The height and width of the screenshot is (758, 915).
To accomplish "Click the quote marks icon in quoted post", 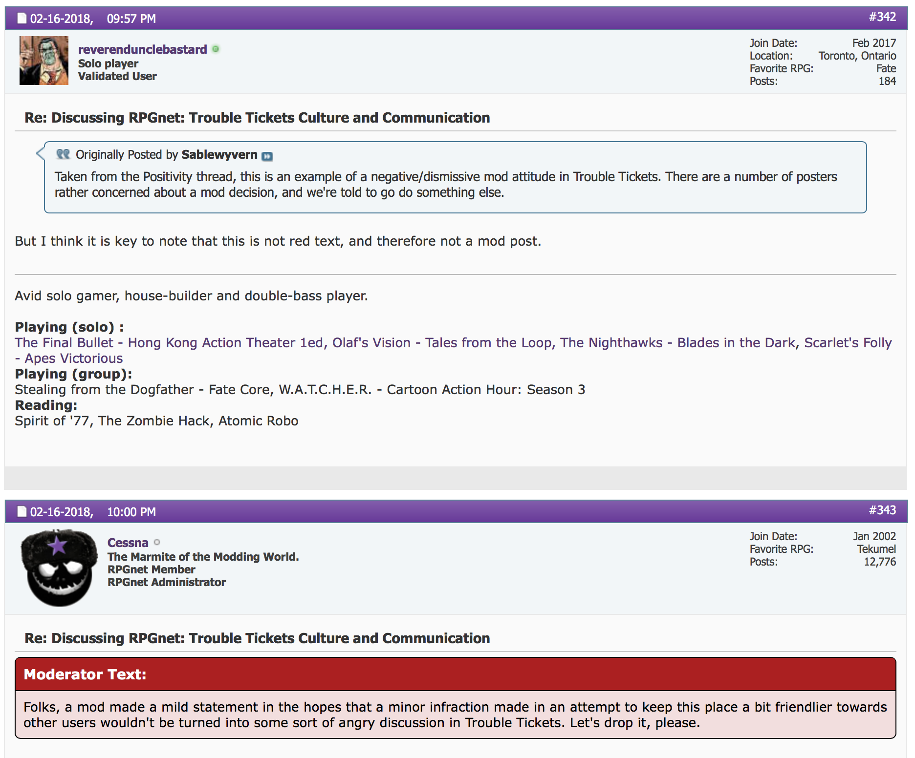I will pyautogui.click(x=63, y=154).
